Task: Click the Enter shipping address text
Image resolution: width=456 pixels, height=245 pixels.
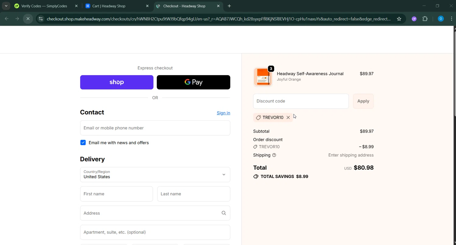Action: coord(351,155)
